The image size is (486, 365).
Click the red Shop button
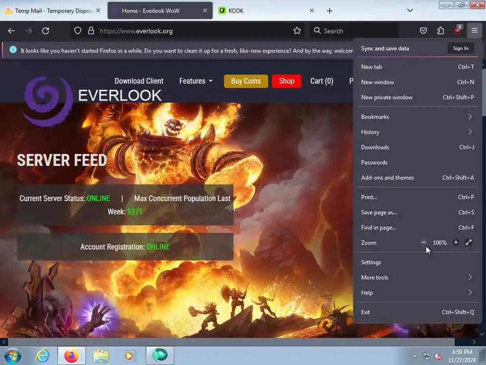click(x=286, y=81)
